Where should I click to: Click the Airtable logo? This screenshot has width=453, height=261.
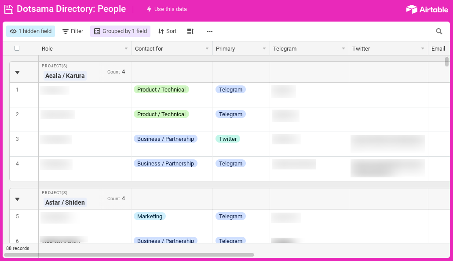427,9
